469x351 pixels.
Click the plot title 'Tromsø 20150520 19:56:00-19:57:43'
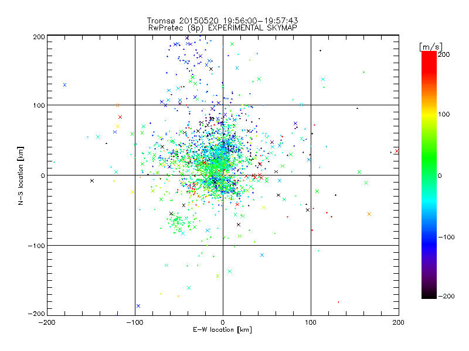click(222, 20)
